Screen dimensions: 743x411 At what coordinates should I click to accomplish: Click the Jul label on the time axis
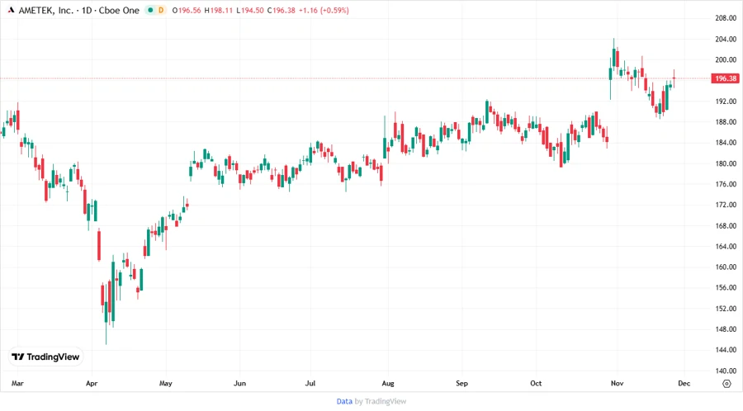coord(310,383)
